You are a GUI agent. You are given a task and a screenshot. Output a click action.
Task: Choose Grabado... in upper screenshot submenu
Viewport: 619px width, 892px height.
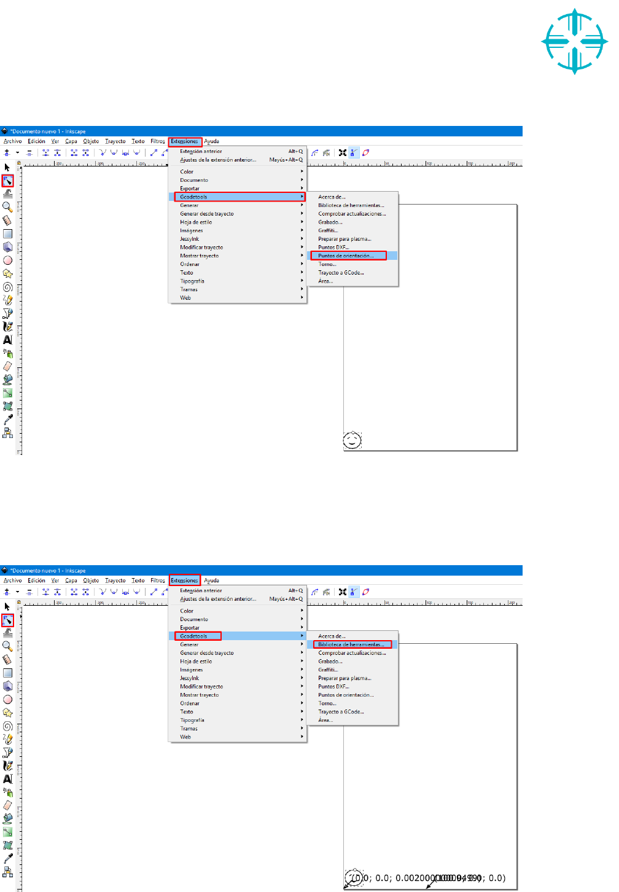coord(352,222)
